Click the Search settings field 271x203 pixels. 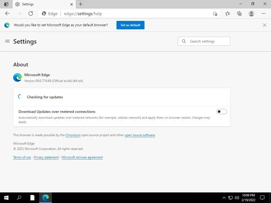pos(204,41)
